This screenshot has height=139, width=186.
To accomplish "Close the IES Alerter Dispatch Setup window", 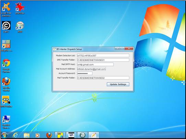I will click(129, 49).
